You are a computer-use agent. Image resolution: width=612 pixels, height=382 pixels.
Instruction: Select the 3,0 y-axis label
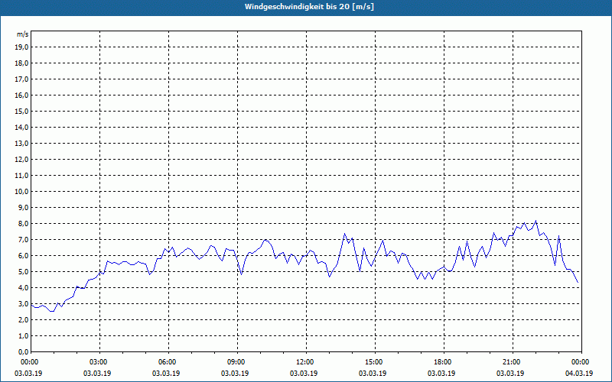[23, 303]
